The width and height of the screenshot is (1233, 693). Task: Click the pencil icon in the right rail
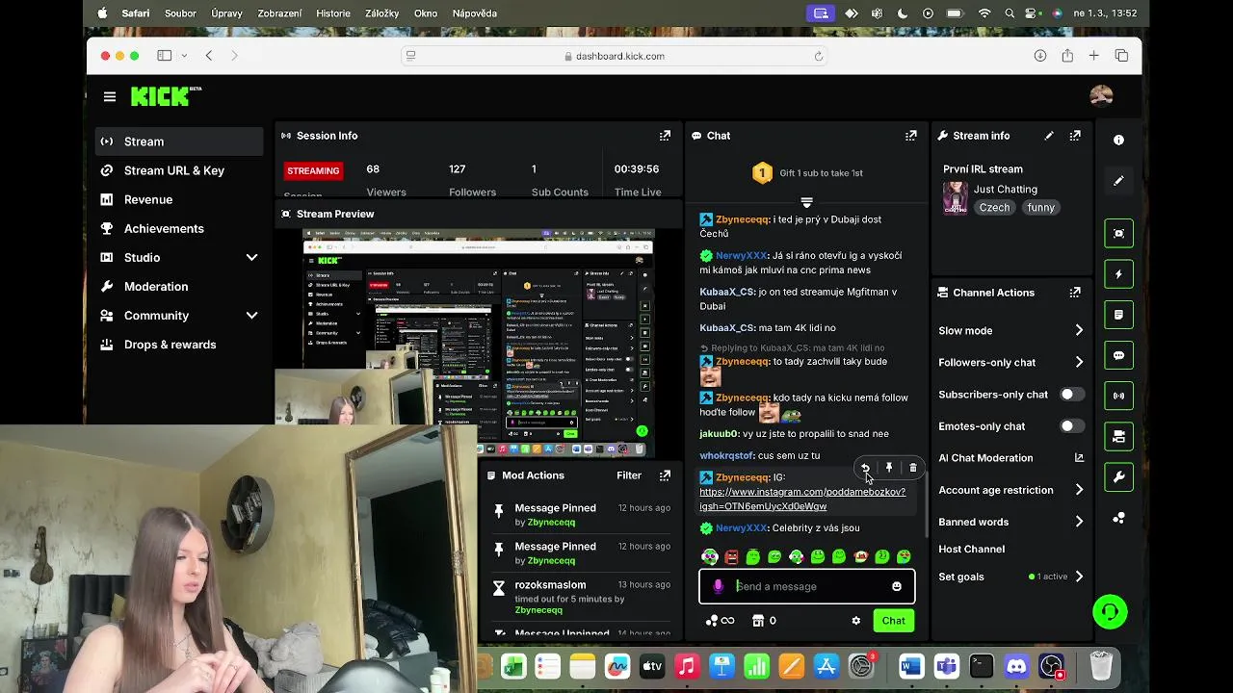coord(1118,181)
